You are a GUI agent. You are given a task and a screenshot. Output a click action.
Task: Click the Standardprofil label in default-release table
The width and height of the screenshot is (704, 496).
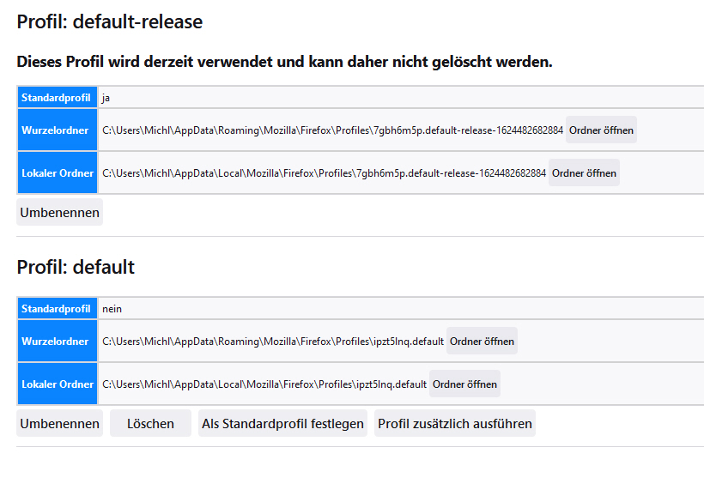coord(56,98)
